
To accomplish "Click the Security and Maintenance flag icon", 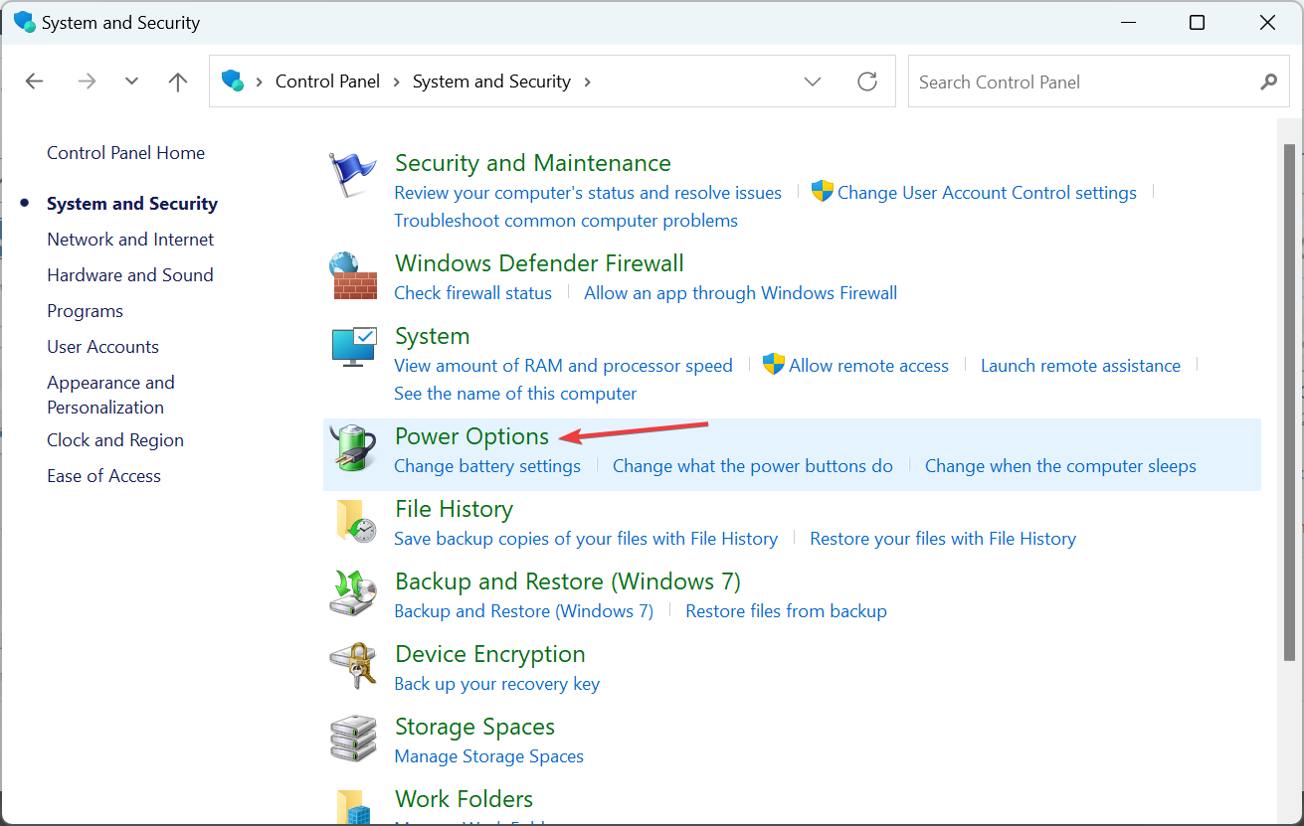I will [x=353, y=174].
